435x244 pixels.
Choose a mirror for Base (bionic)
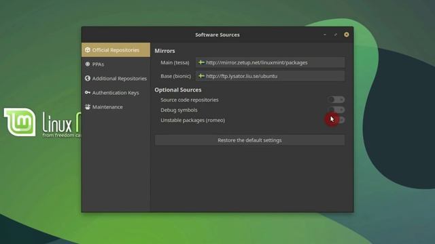click(271, 76)
